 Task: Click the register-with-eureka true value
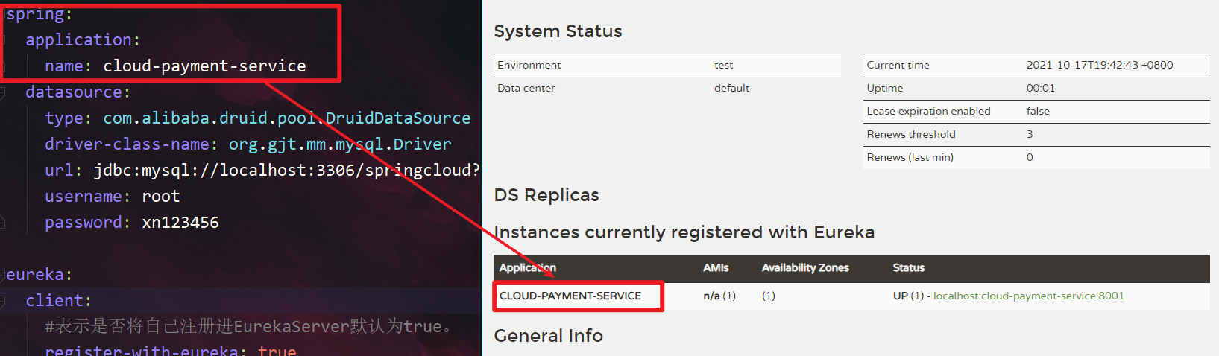(x=277, y=350)
